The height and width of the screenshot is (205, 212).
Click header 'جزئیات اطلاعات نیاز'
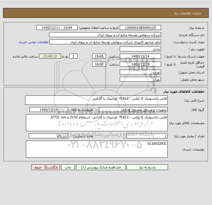(x=188, y=13)
